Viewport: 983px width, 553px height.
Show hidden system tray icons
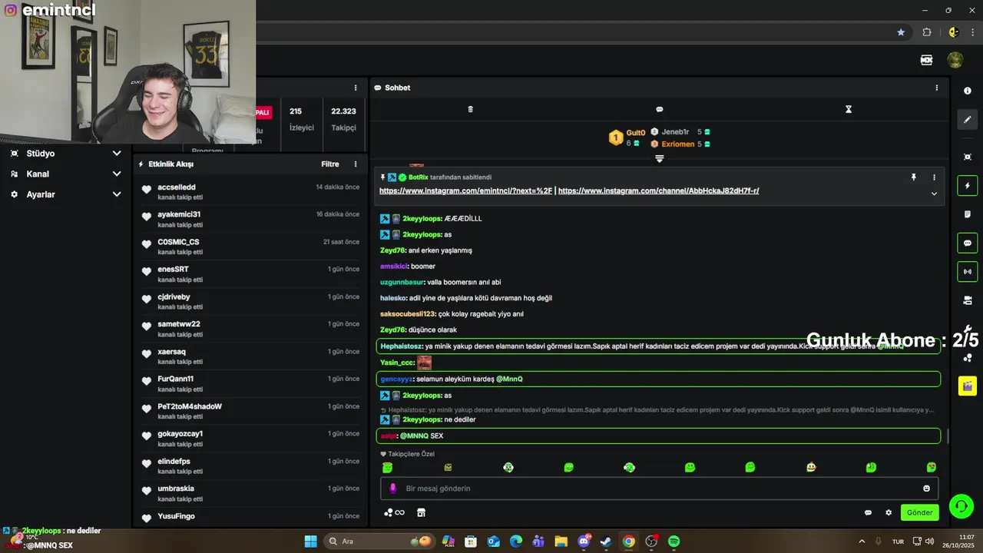tap(862, 541)
